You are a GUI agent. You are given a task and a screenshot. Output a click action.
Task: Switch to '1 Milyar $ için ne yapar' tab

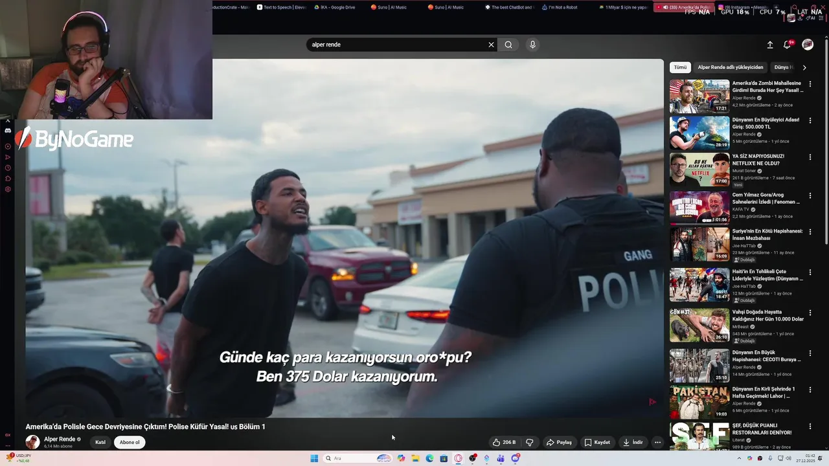point(622,7)
